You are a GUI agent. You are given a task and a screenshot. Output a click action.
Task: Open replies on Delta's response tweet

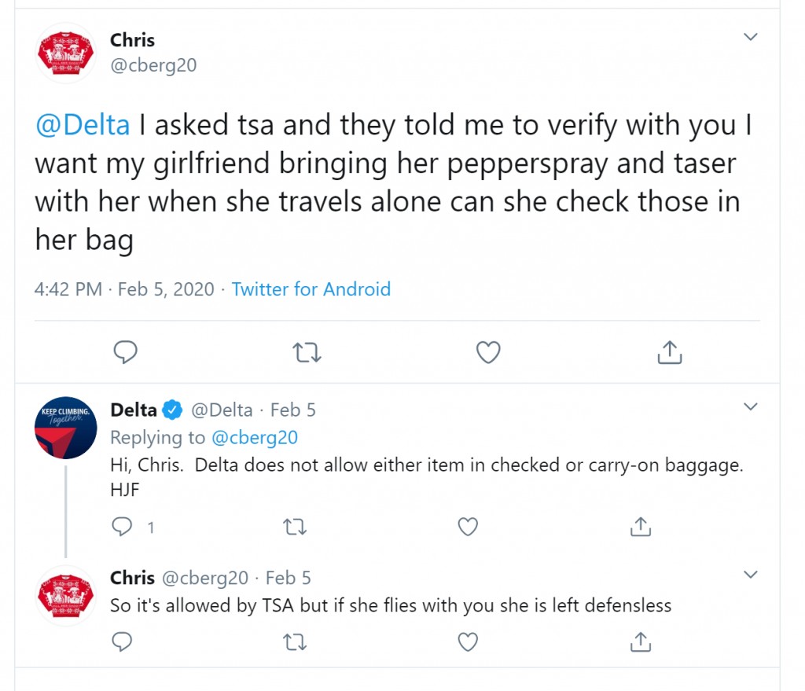coord(122,527)
